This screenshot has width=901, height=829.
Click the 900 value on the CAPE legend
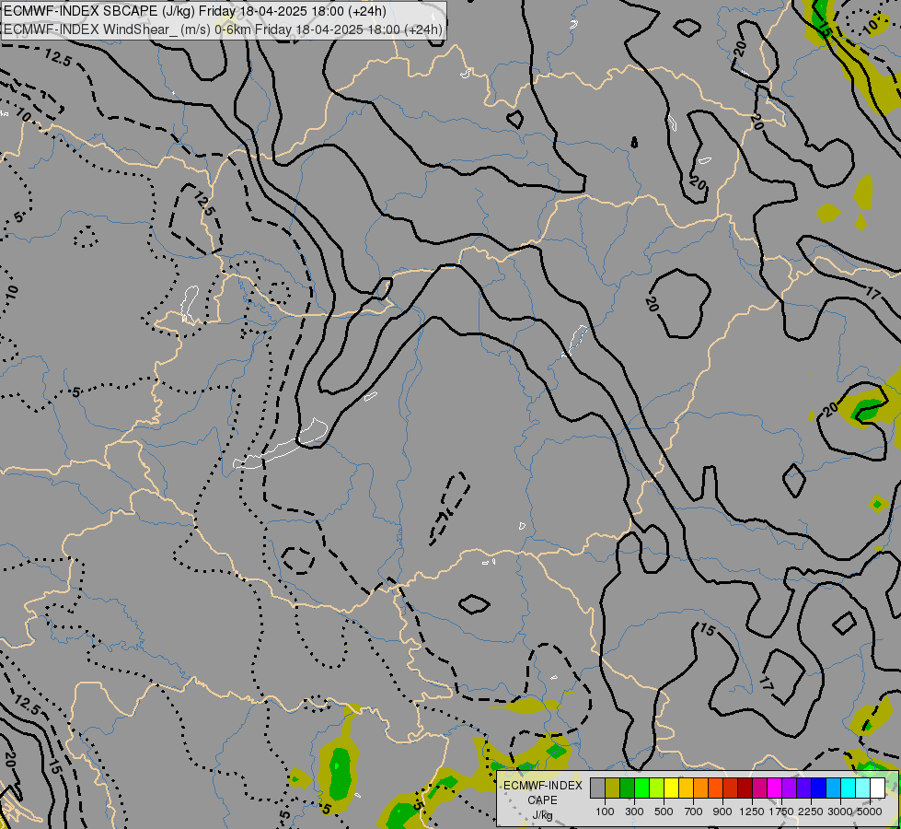[x=722, y=811]
